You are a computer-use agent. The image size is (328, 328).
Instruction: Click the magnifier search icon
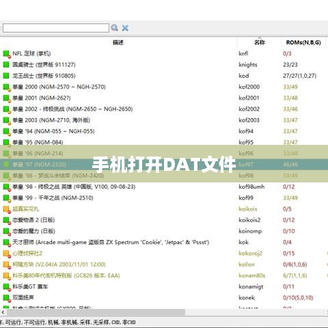click(114, 28)
